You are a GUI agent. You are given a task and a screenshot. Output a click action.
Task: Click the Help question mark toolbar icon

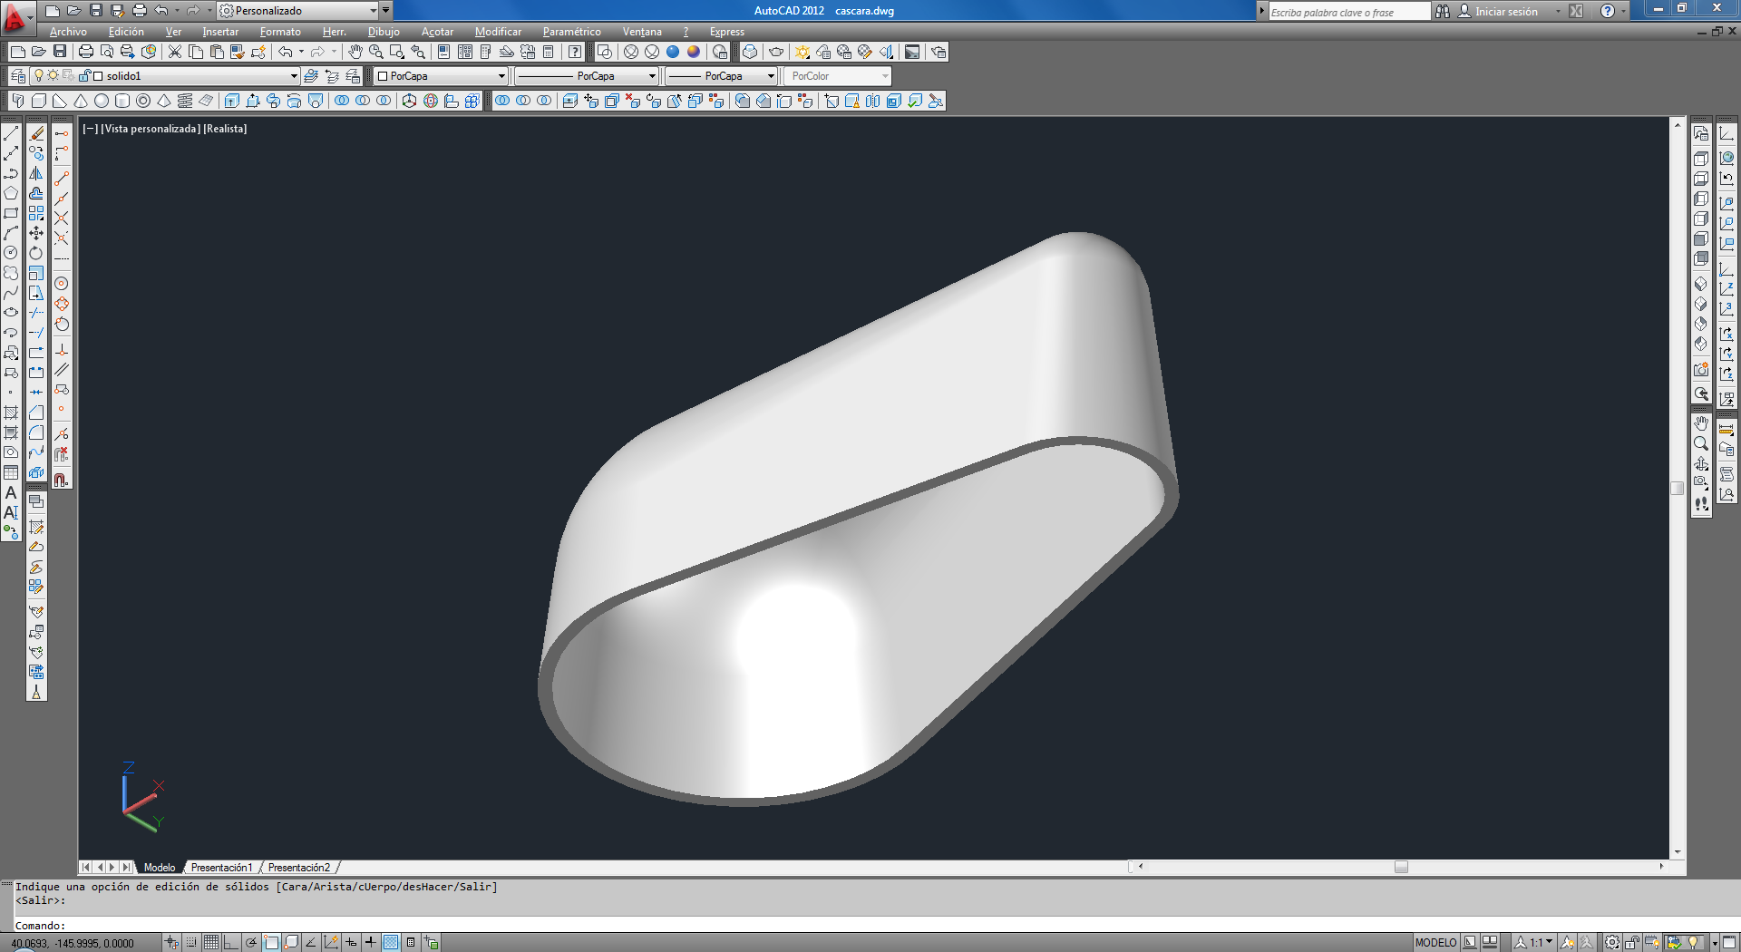[x=575, y=52]
